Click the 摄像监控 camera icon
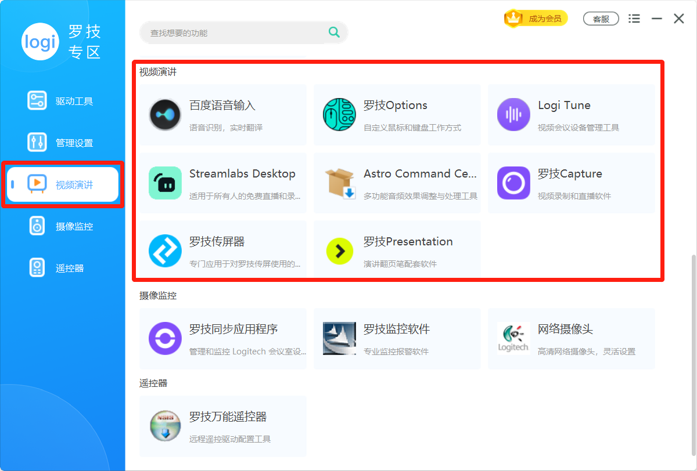Screen dimensions: 697x471 (37, 226)
